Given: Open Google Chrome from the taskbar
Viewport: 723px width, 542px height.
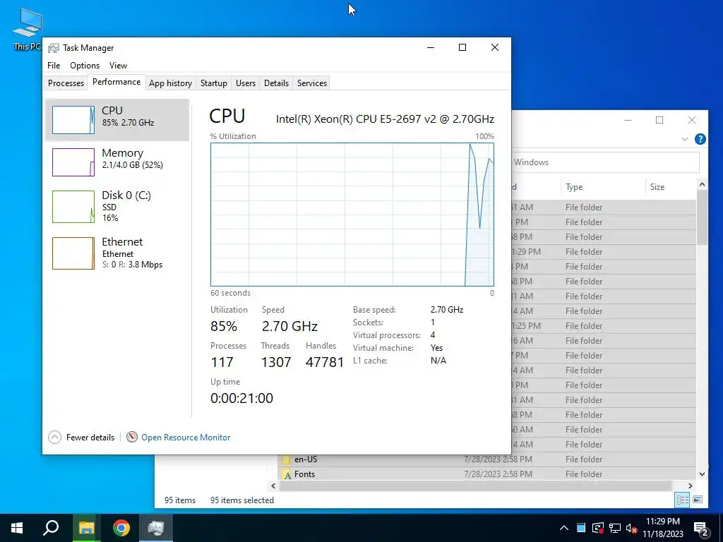Looking at the screenshot, I should click(121, 528).
